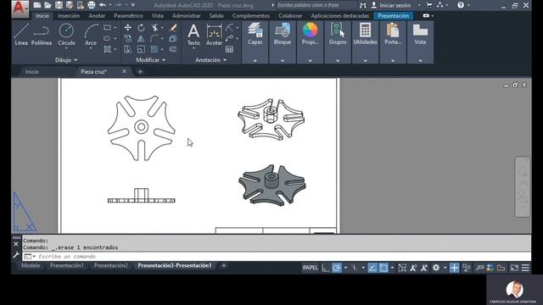Expand the Bloque panel arrow
Screen dimensions: 543x305
[283, 60]
